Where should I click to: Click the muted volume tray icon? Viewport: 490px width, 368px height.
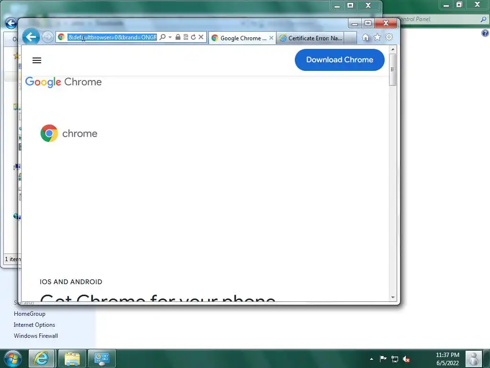coord(406,359)
